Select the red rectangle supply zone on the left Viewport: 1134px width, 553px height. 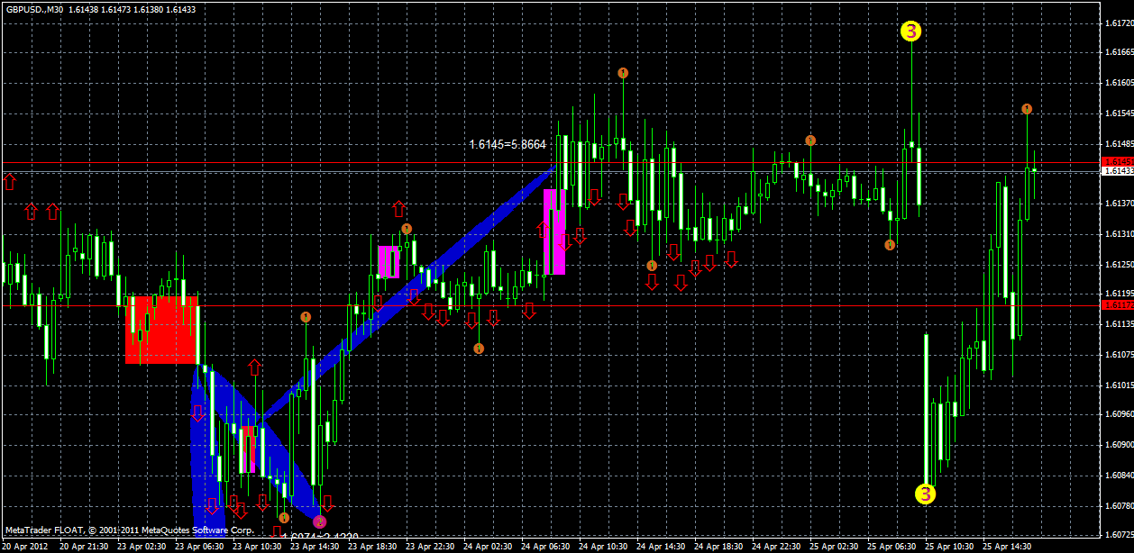coord(162,329)
